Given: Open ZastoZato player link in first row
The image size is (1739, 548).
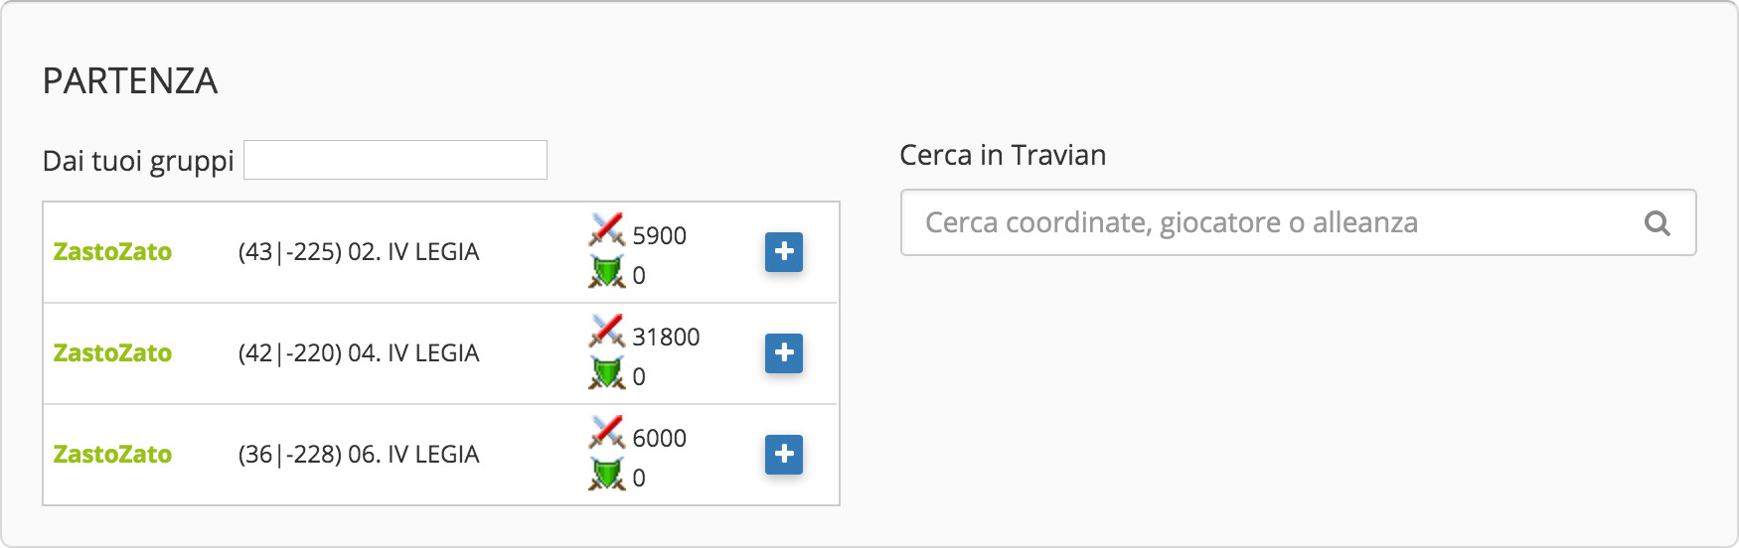Looking at the screenshot, I should (112, 252).
